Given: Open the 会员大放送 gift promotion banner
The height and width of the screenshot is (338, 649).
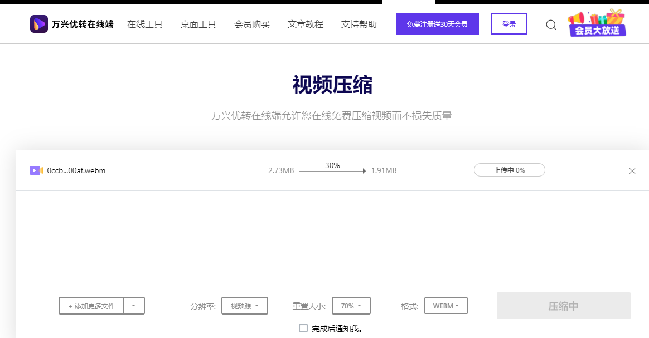Looking at the screenshot, I should point(597,23).
